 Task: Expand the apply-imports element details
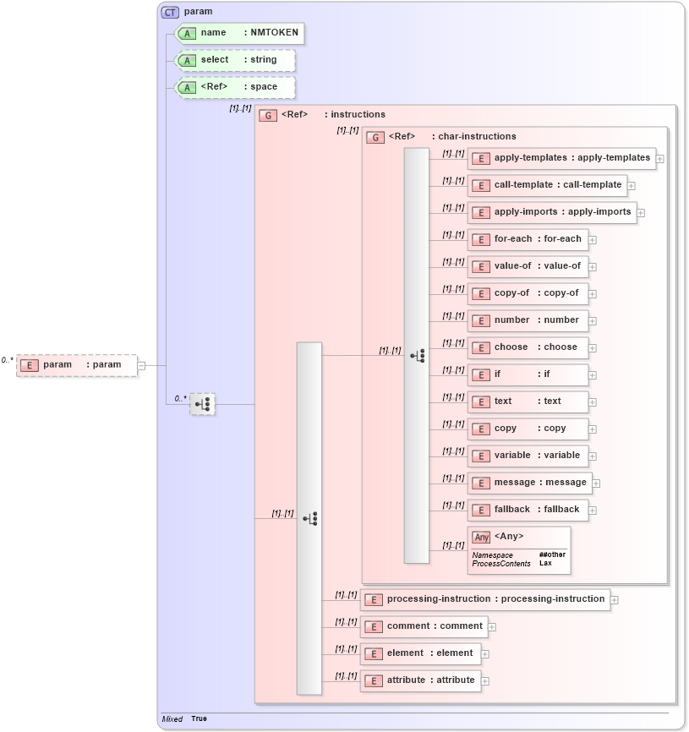pos(641,213)
